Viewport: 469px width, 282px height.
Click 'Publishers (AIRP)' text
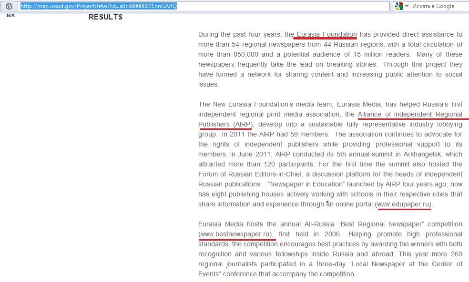[x=225, y=124]
